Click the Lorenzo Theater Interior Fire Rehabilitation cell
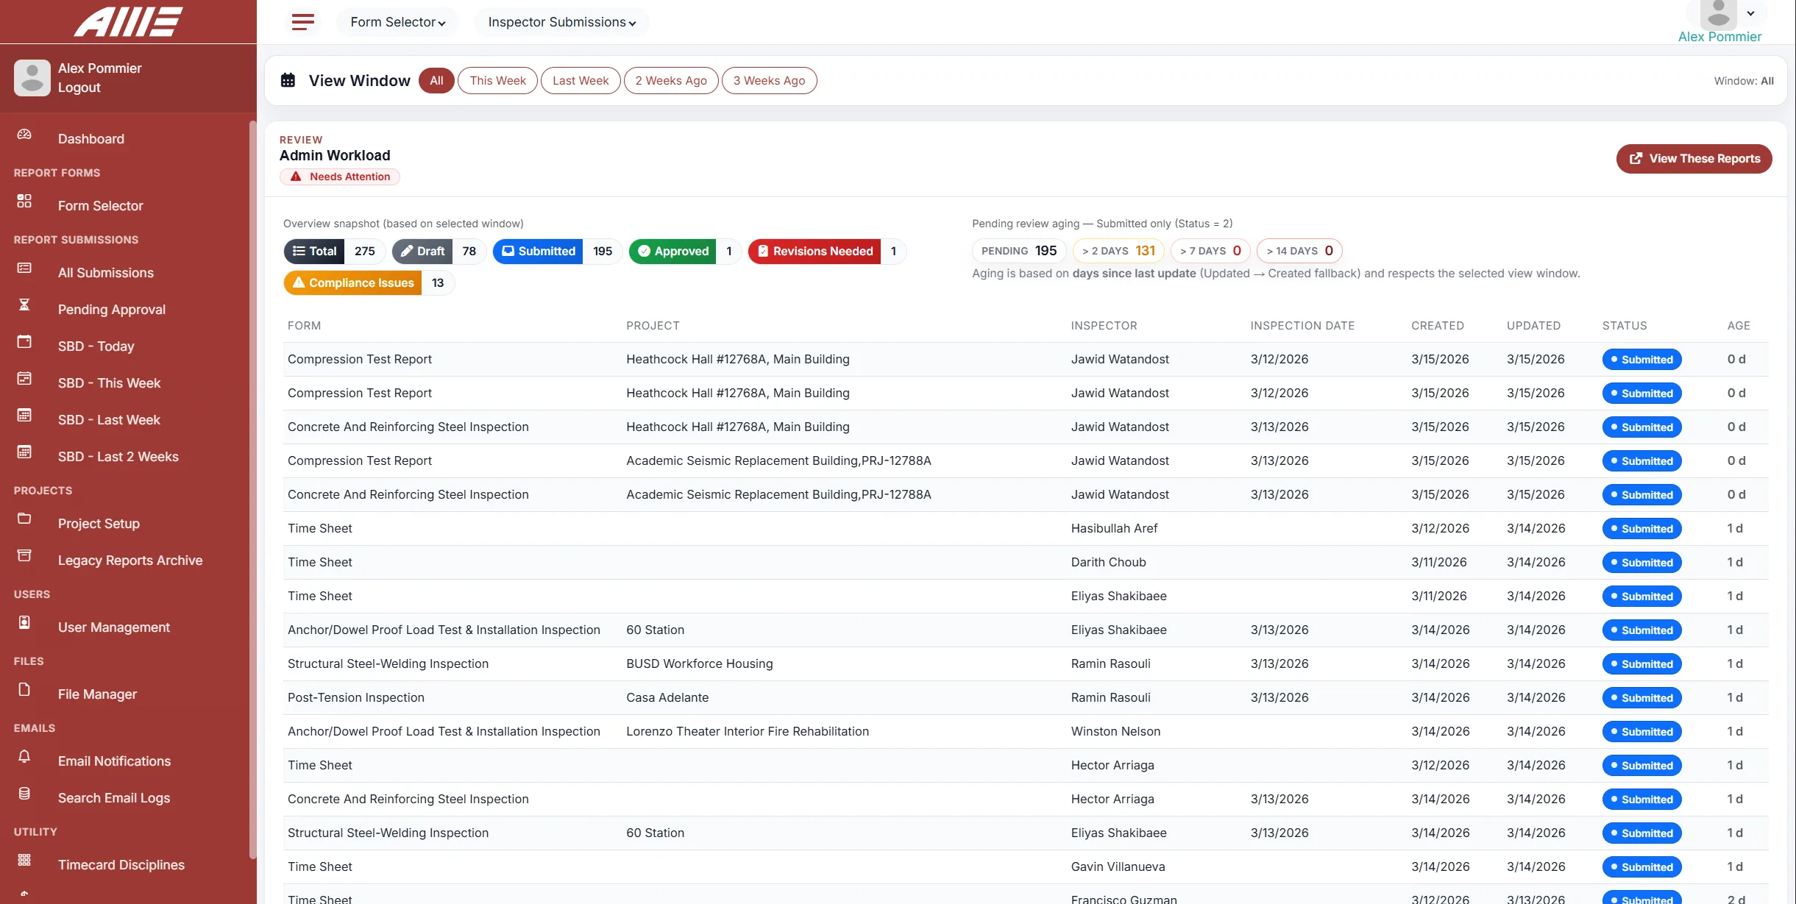The height and width of the screenshot is (904, 1796). (x=748, y=731)
